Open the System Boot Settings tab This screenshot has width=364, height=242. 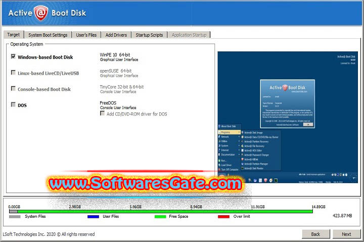coord(48,35)
